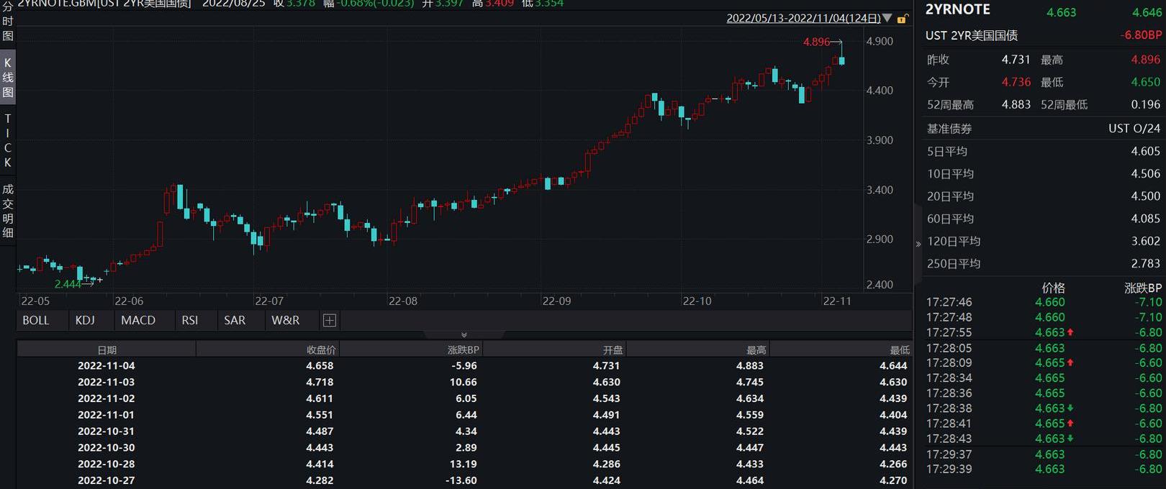This screenshot has height=489, width=1166.
Task: Collapse the data table with double chevron
Action: 464,335
